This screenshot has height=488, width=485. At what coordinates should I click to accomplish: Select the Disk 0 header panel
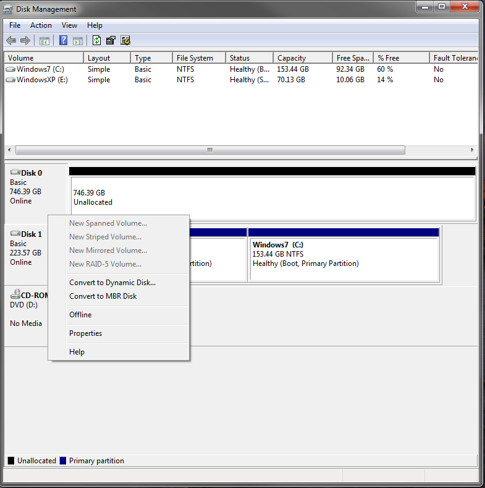[36, 193]
